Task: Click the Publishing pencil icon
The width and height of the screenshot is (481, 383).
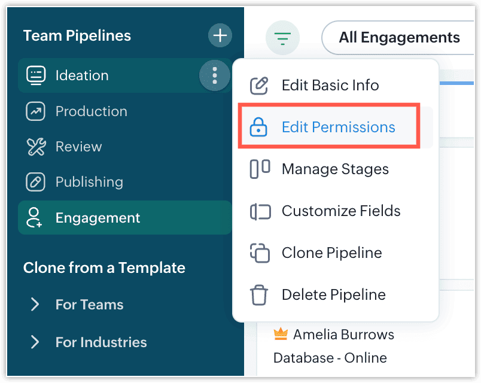Action: [x=36, y=182]
